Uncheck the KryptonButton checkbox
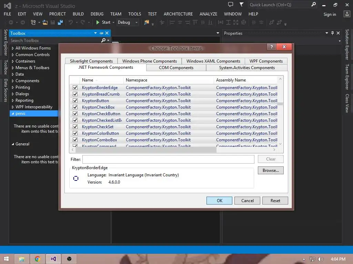This screenshot has width=353, height=264. 75,101
